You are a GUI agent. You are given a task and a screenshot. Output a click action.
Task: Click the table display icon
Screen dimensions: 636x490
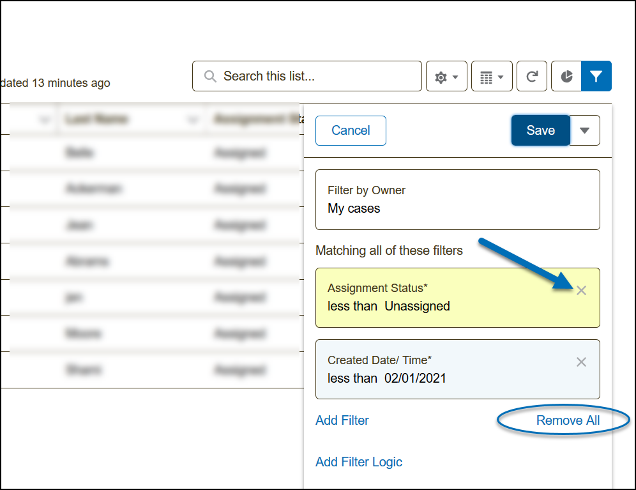point(492,77)
